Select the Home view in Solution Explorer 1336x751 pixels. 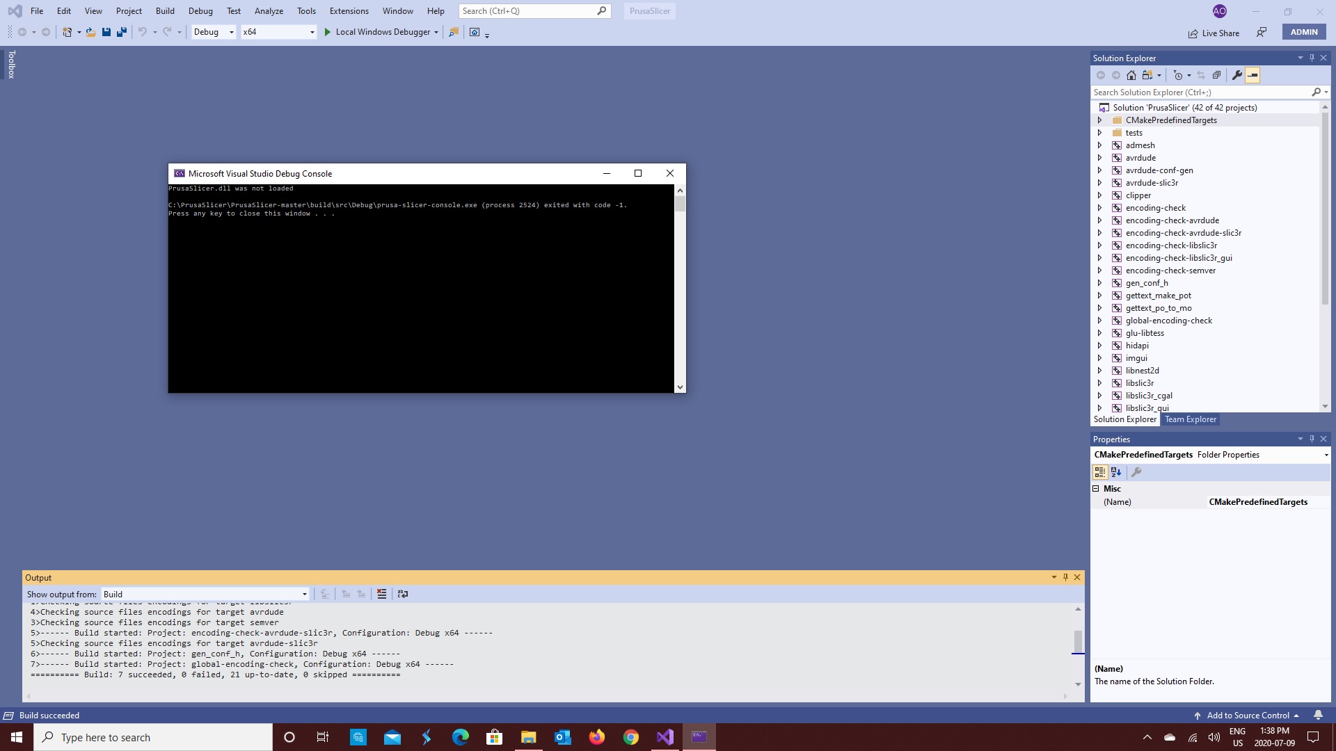click(1131, 75)
